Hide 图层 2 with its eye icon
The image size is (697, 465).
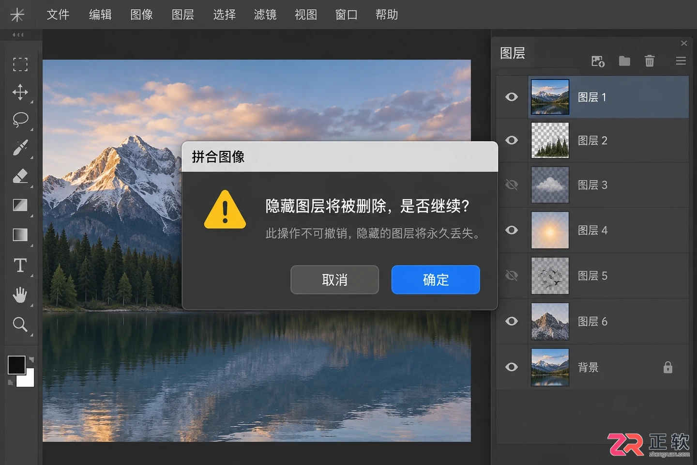coord(512,140)
